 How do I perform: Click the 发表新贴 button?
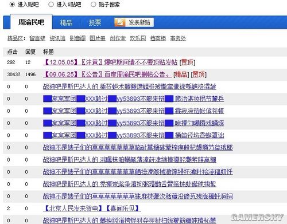pos(134,22)
